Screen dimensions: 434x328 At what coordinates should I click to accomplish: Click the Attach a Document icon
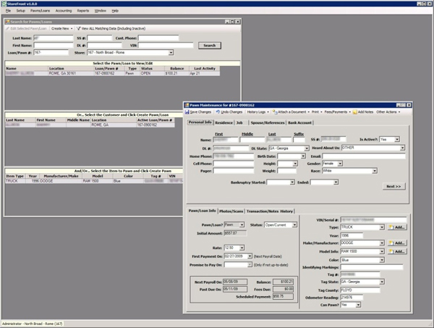[x=275, y=112]
